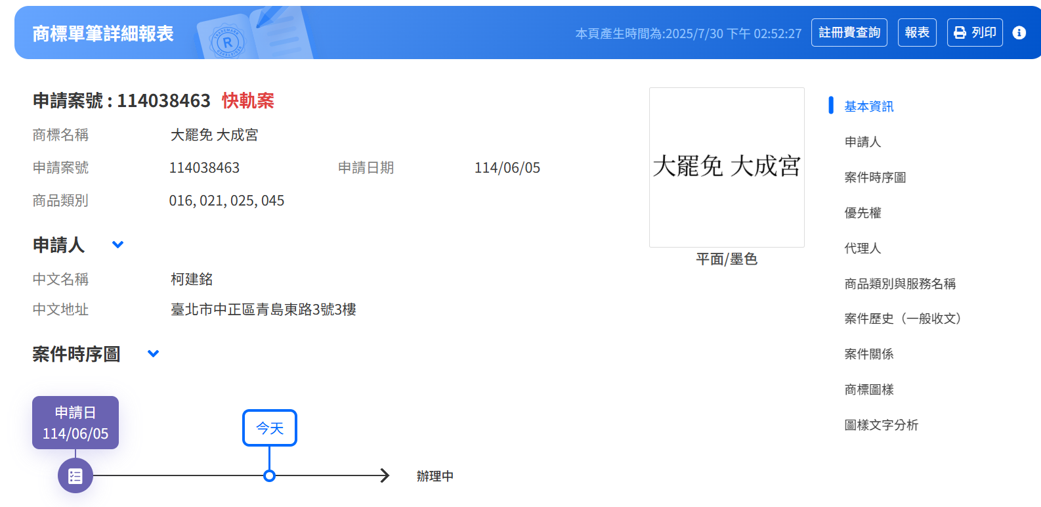
Task: Click the 報表 button
Action: 917,33
